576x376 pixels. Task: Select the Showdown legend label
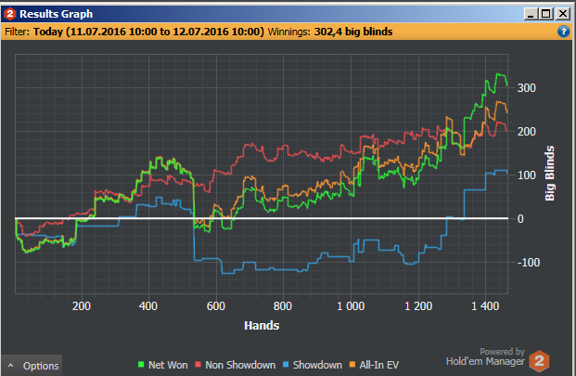tap(317, 365)
